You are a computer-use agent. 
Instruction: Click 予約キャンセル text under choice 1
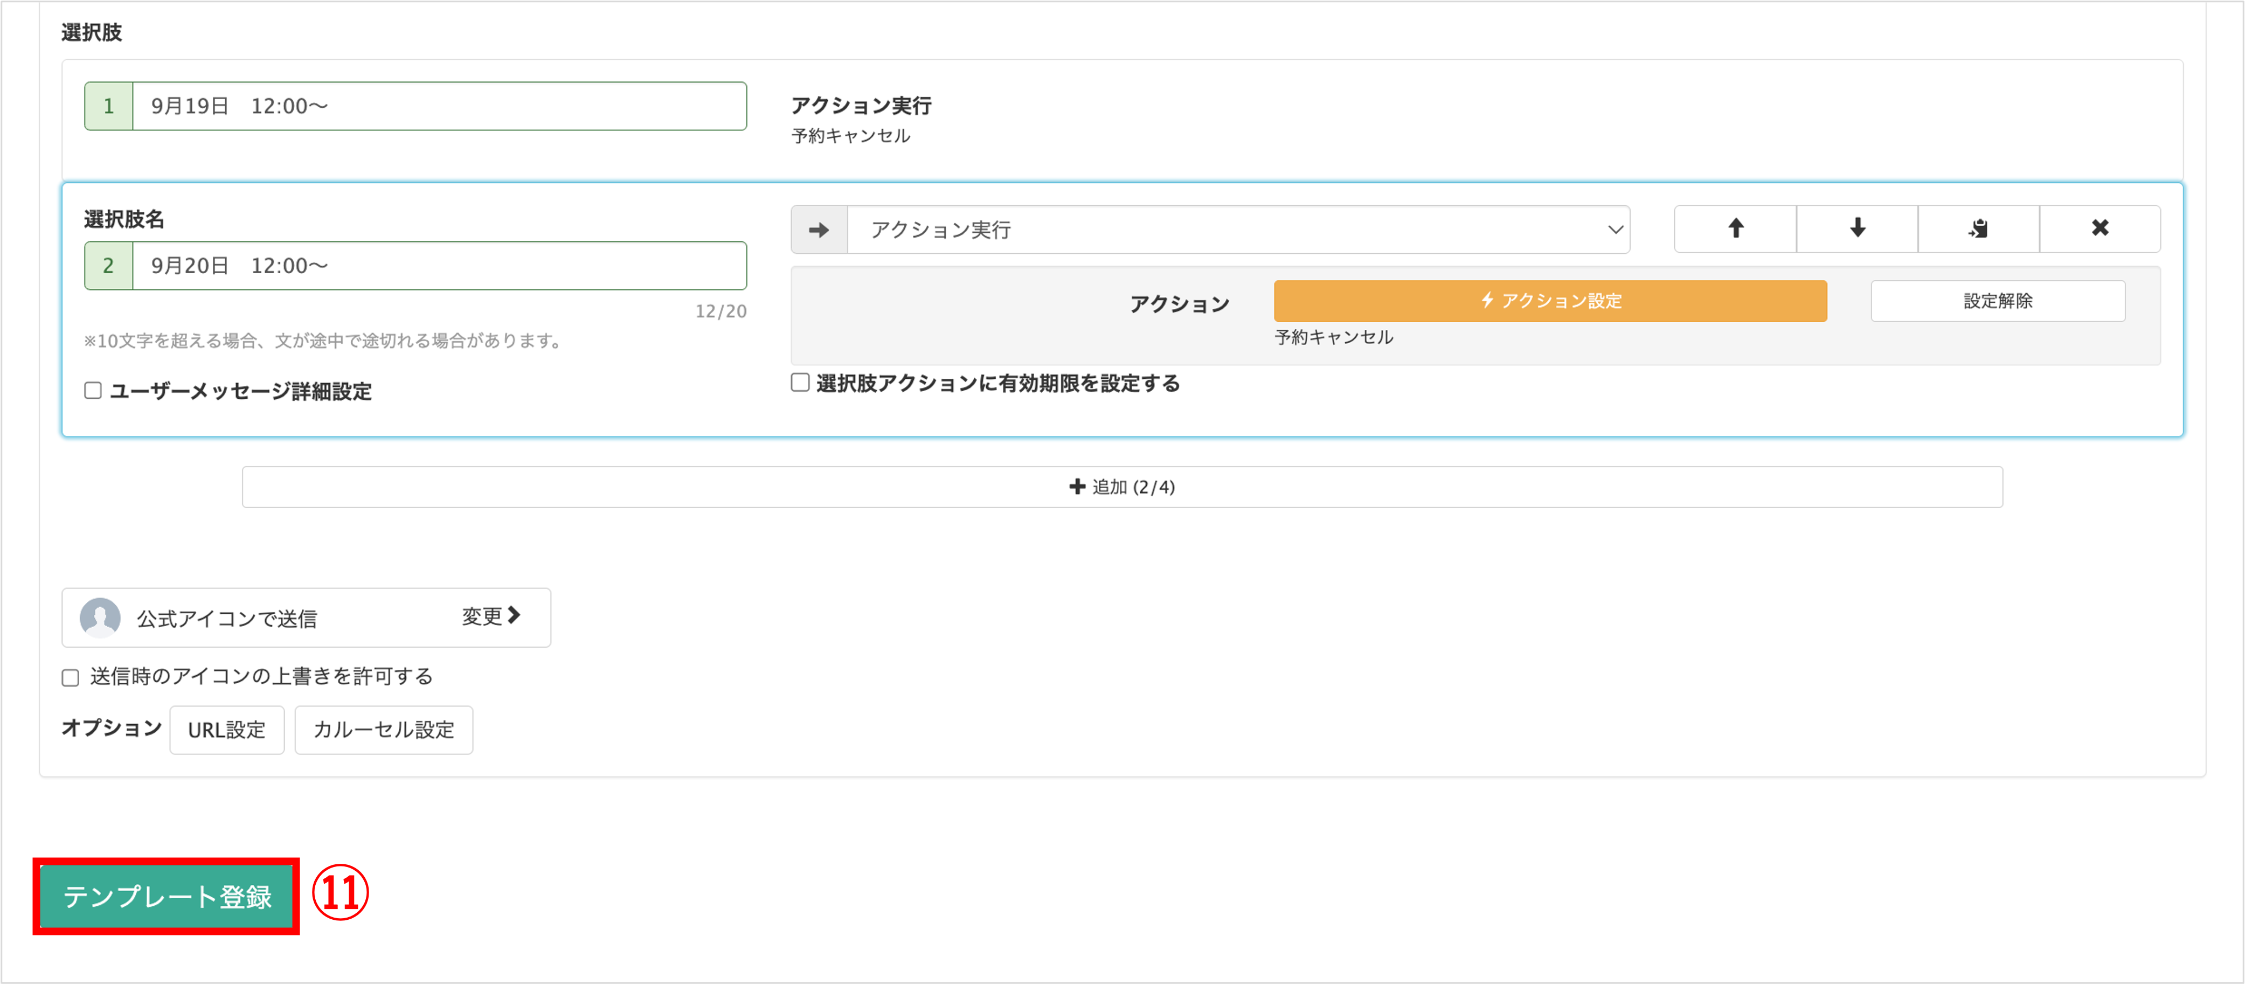pos(850,136)
